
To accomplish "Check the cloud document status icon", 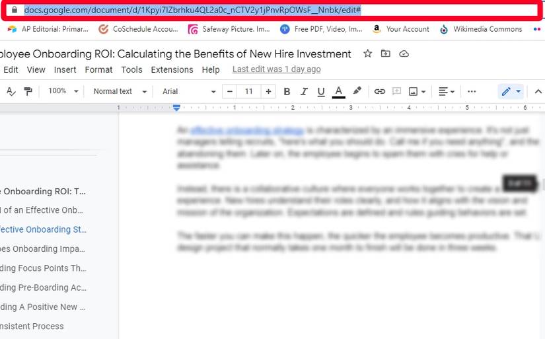I will click(x=404, y=54).
